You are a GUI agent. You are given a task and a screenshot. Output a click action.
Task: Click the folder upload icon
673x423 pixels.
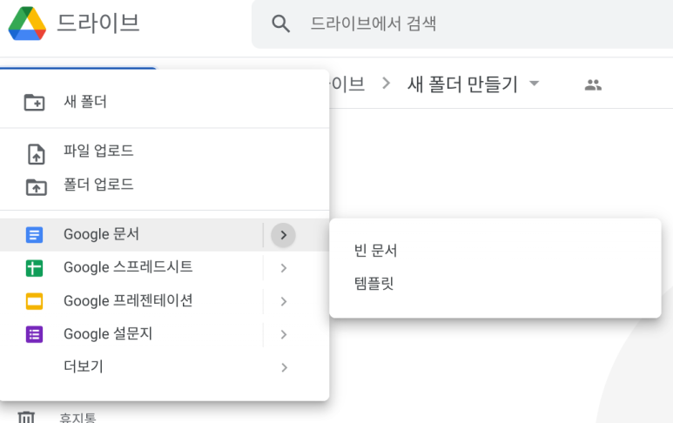coord(36,187)
